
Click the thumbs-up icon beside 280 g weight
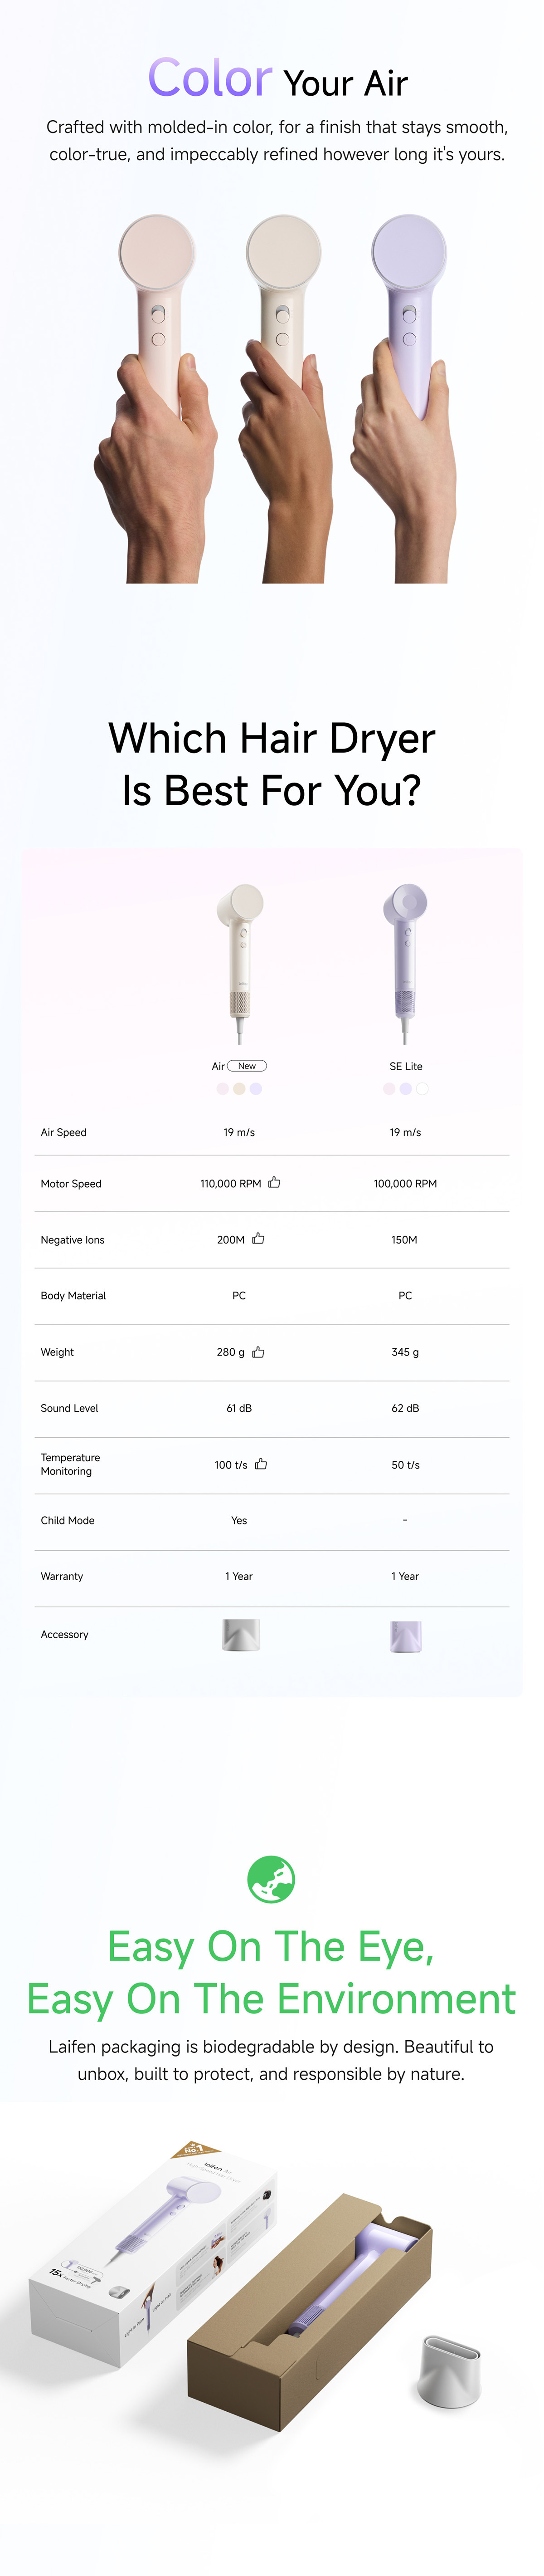[x=258, y=1351]
